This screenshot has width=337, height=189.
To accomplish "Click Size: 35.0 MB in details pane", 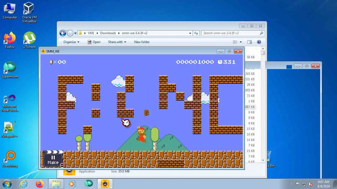I will (120, 171).
